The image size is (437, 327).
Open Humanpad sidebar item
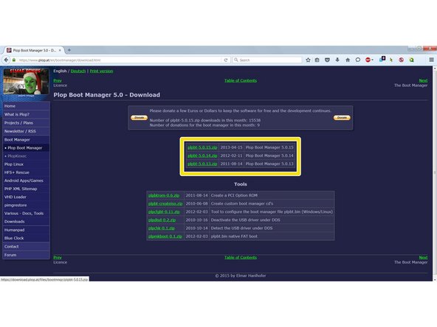coord(26,230)
